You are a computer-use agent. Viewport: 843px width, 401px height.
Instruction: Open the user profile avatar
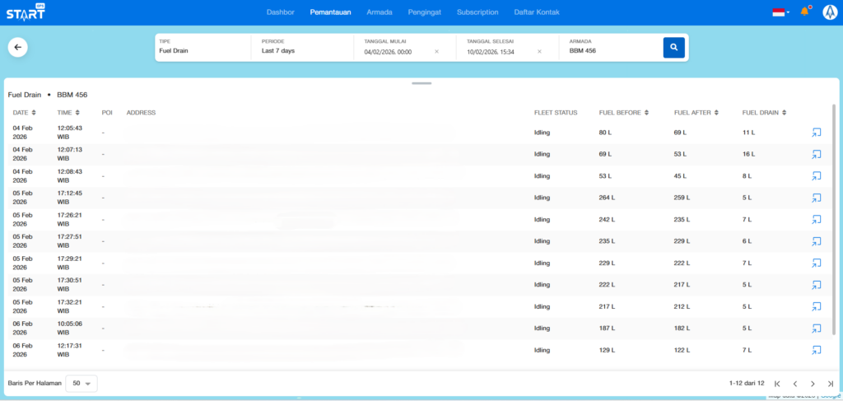829,12
